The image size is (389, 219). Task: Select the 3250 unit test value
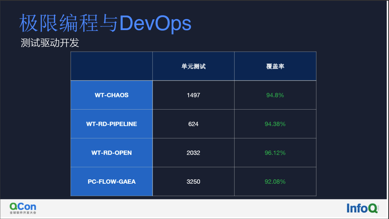coord(193,181)
